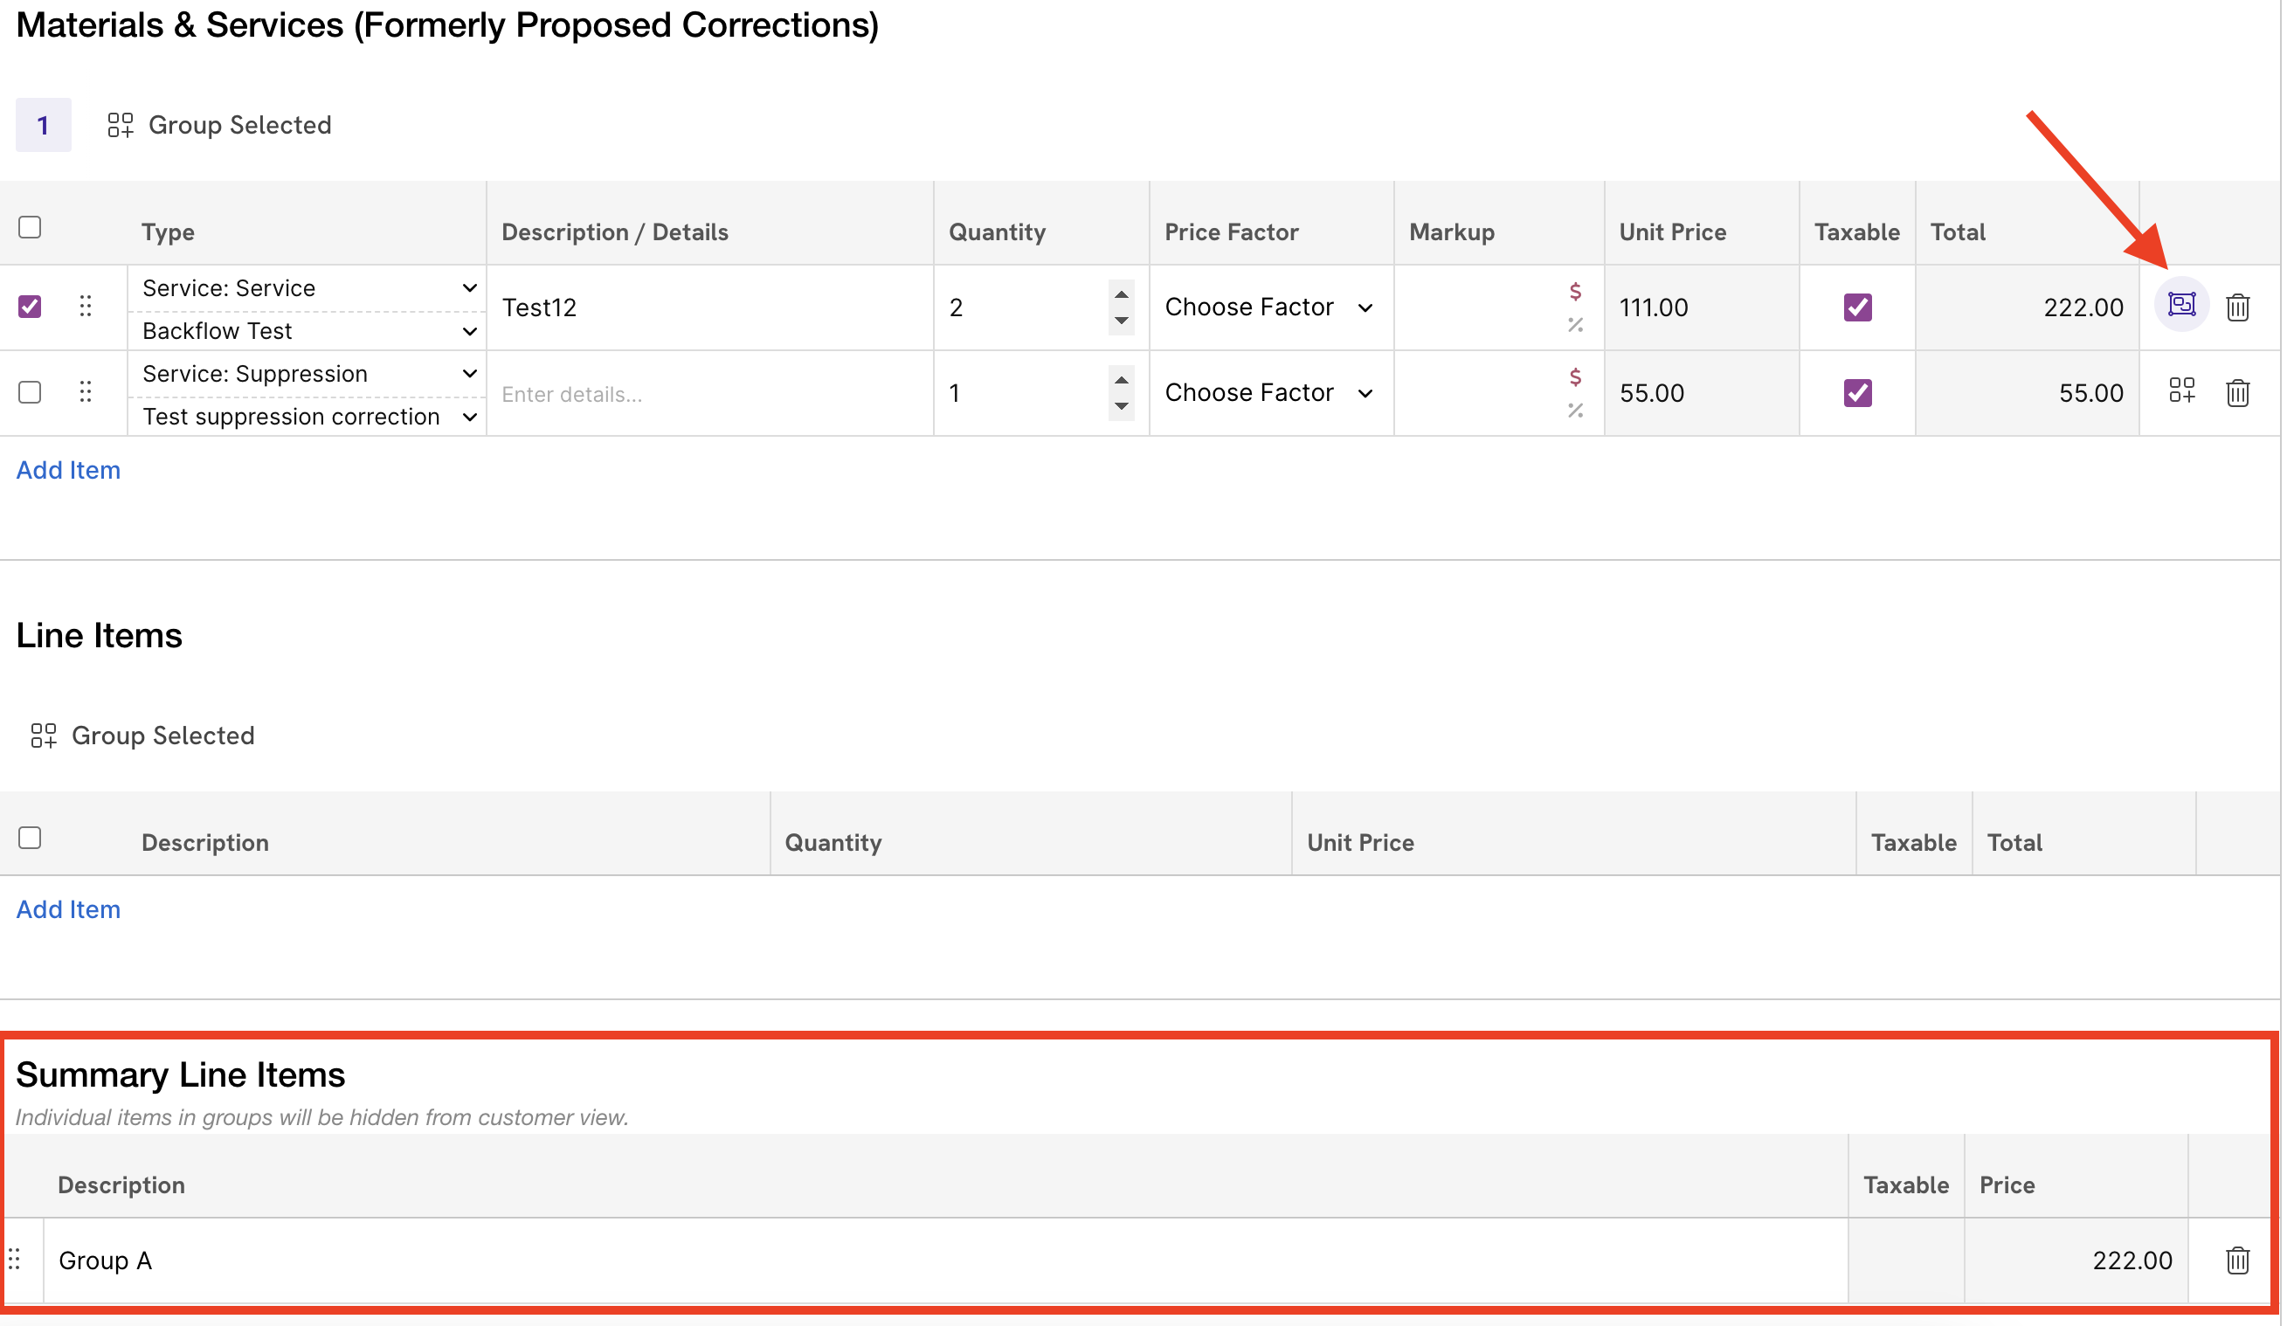Open Choose Factor dropdown on Test12 row
The height and width of the screenshot is (1326, 2294).
pyautogui.click(x=1269, y=307)
